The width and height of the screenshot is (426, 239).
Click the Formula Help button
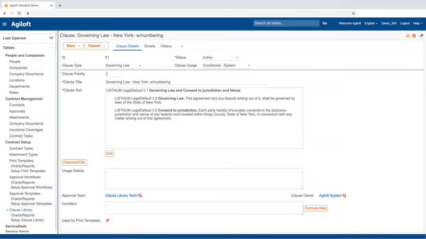[x=316, y=208]
